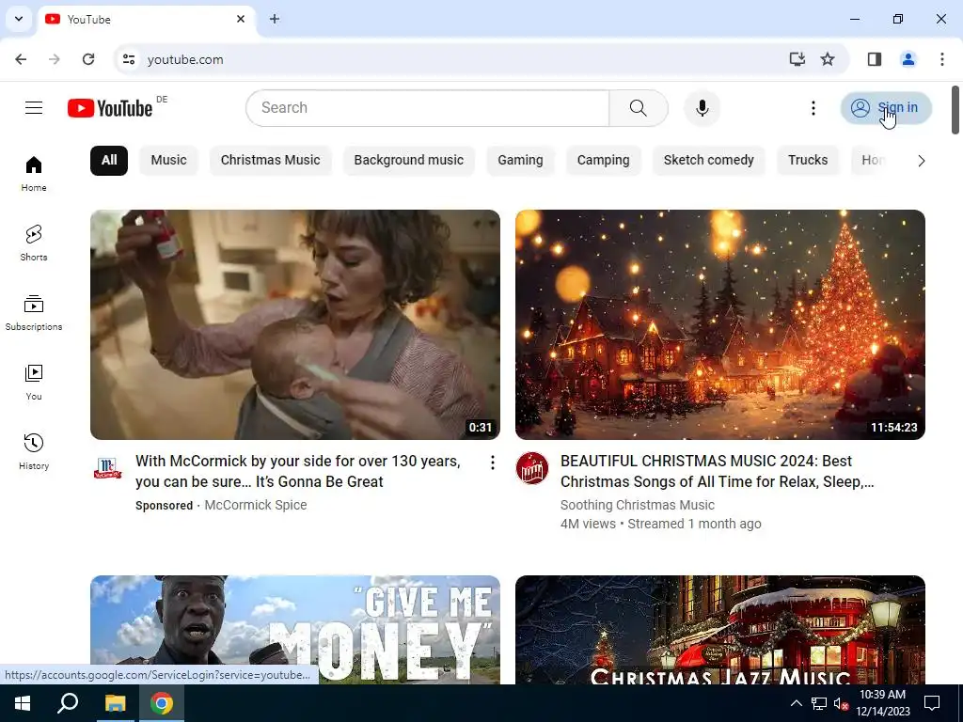This screenshot has width=963, height=722.
Task: Open Soothing Christmas Music channel link
Action: pos(638,505)
